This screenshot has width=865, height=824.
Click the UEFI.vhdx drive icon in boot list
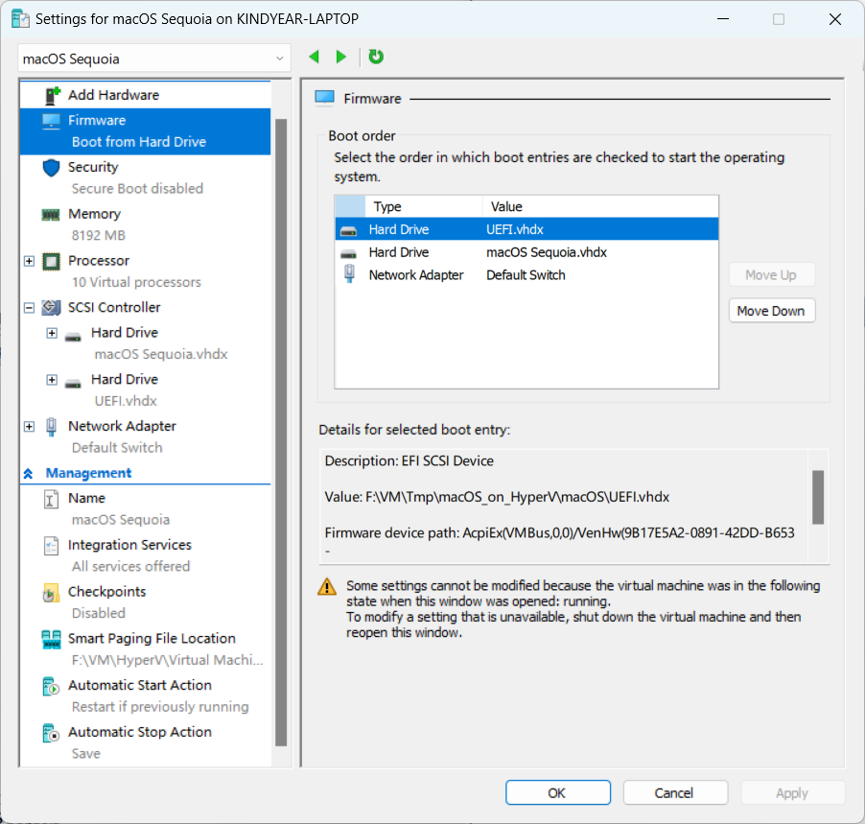click(349, 230)
